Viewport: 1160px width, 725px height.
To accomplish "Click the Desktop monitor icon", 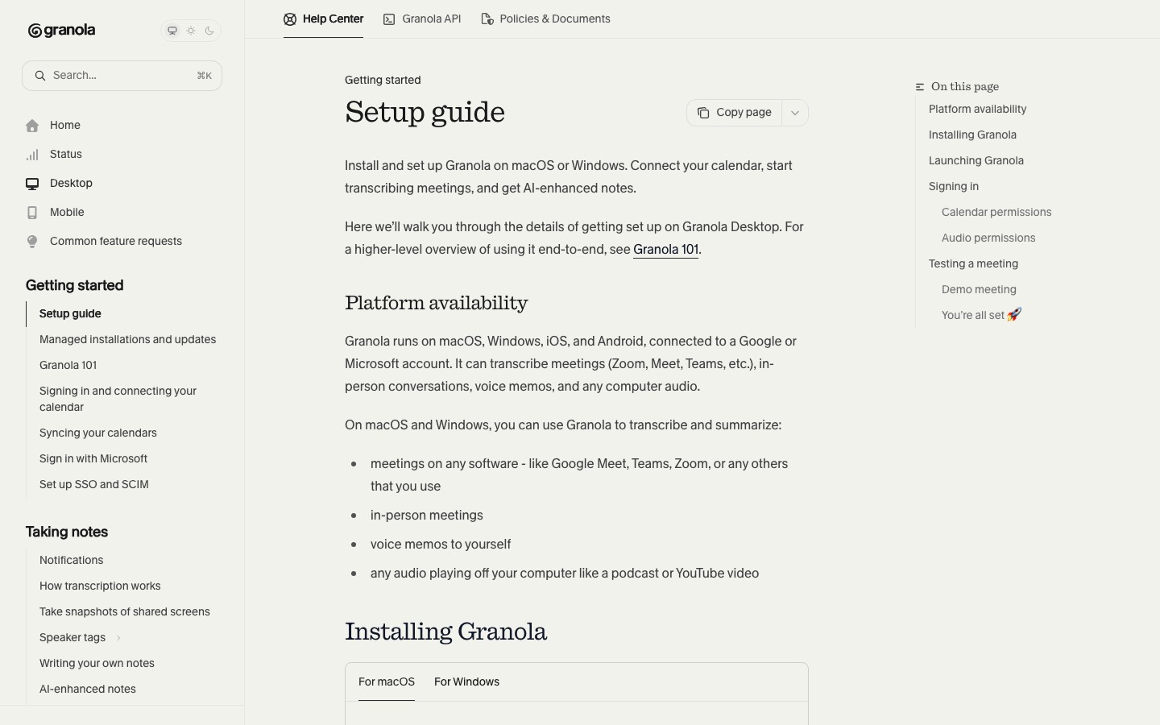I will (32, 184).
